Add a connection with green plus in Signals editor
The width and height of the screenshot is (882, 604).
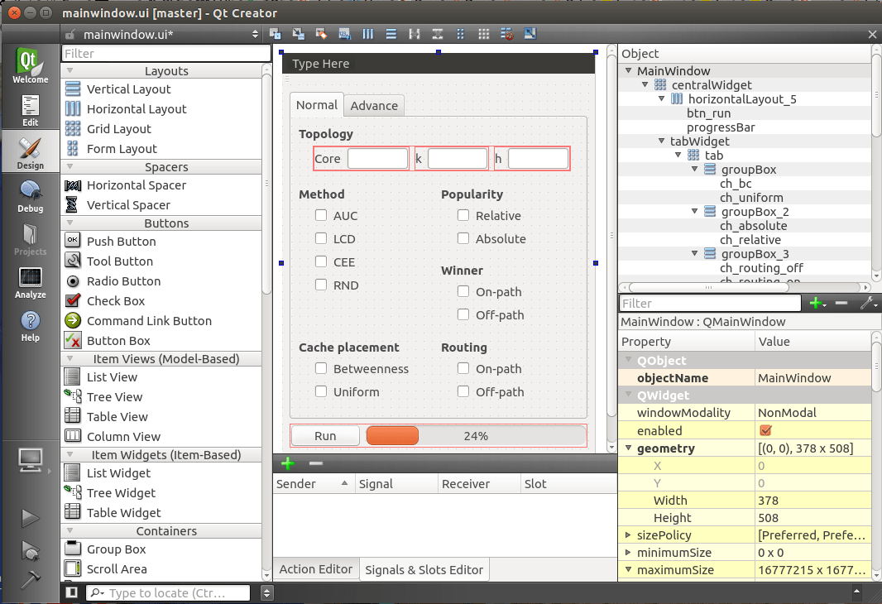(287, 463)
